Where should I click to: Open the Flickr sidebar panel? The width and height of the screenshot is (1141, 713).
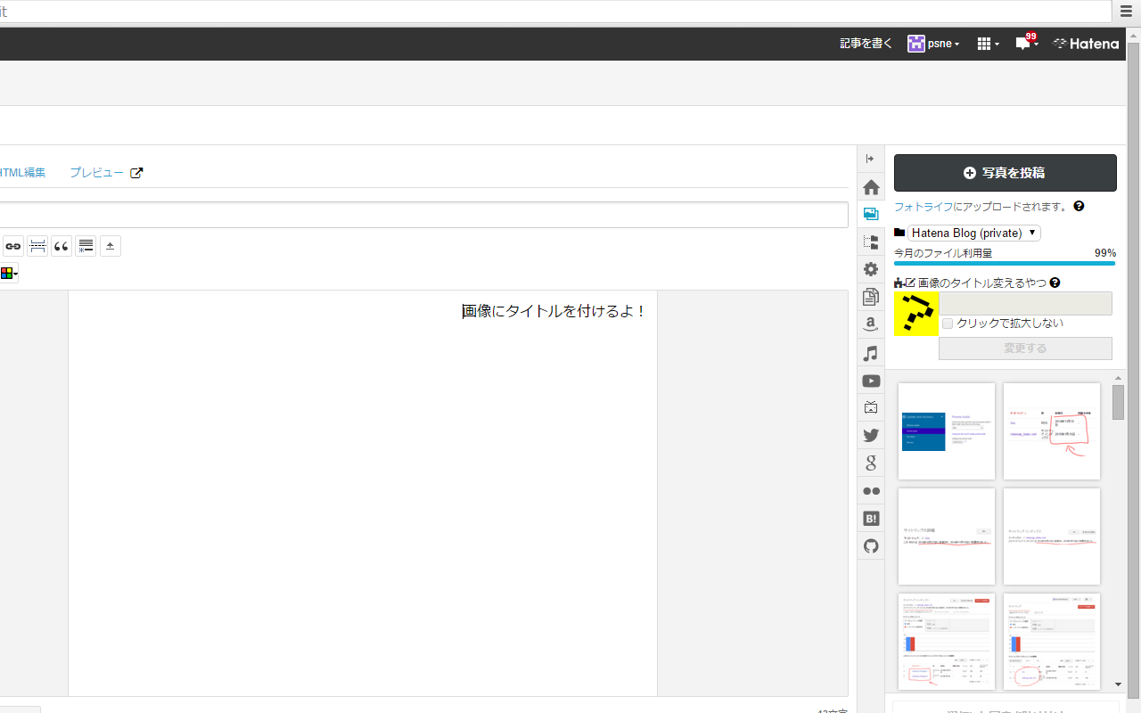(x=871, y=491)
